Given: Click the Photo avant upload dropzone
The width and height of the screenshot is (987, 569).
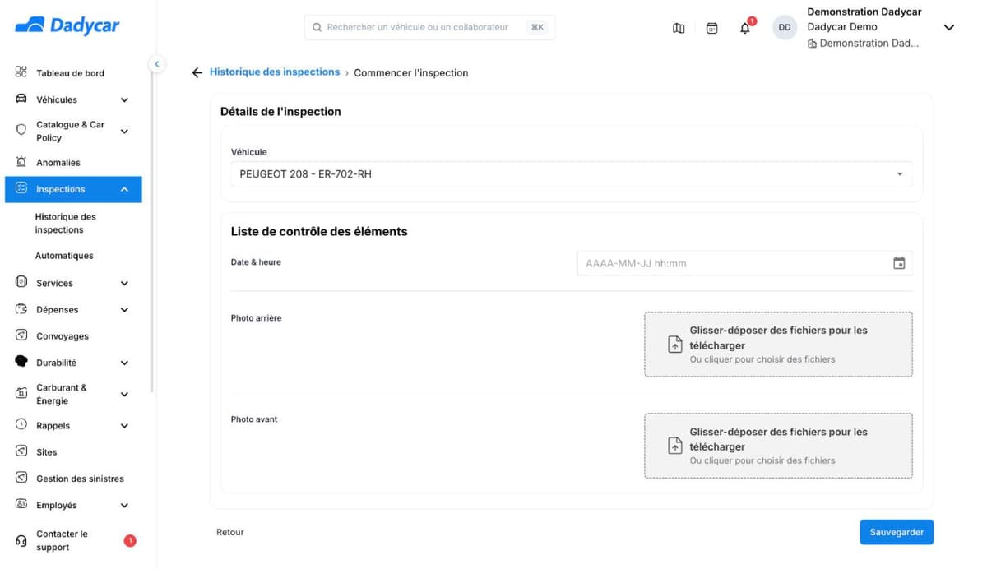Looking at the screenshot, I should click(x=778, y=446).
